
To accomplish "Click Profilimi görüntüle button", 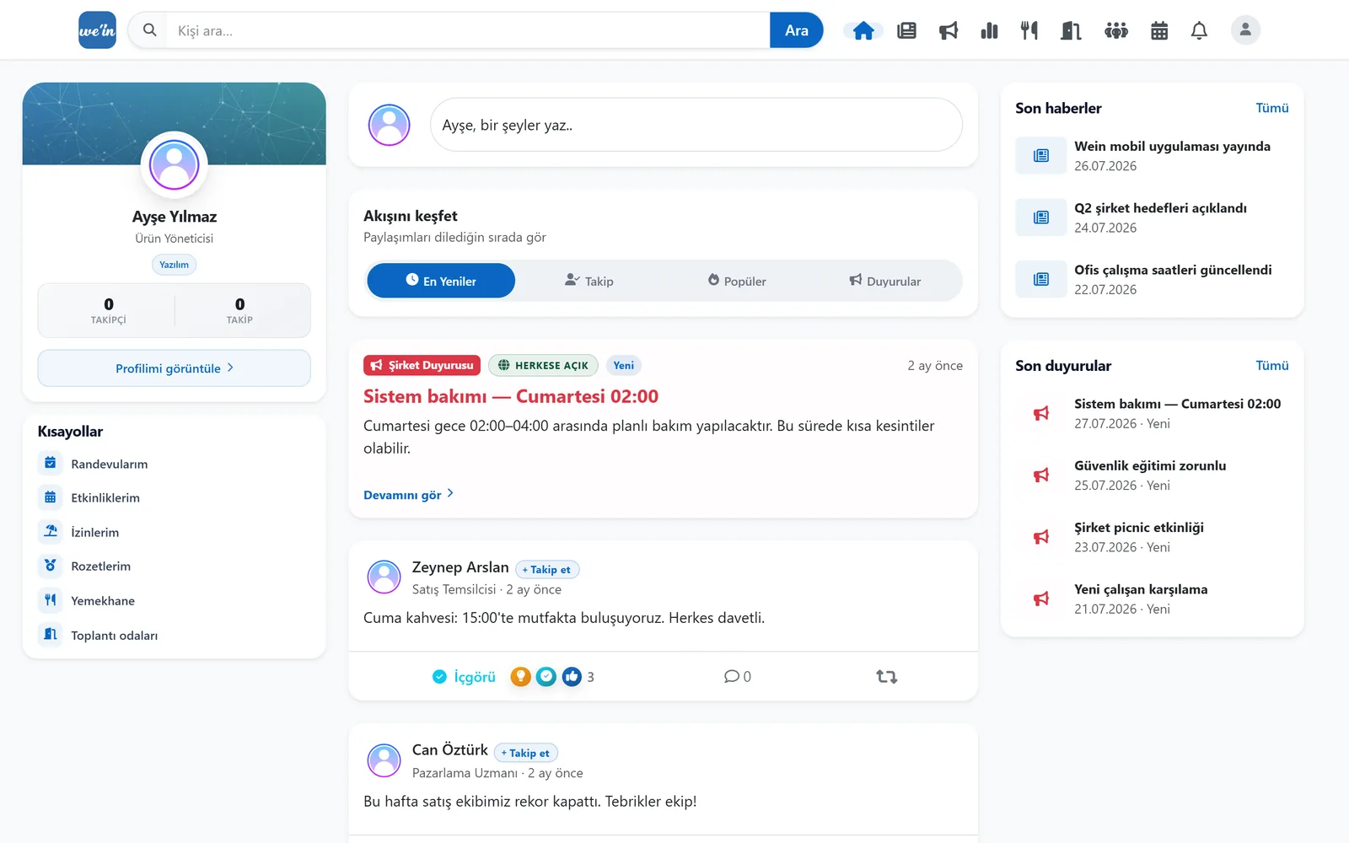I will pos(175,368).
